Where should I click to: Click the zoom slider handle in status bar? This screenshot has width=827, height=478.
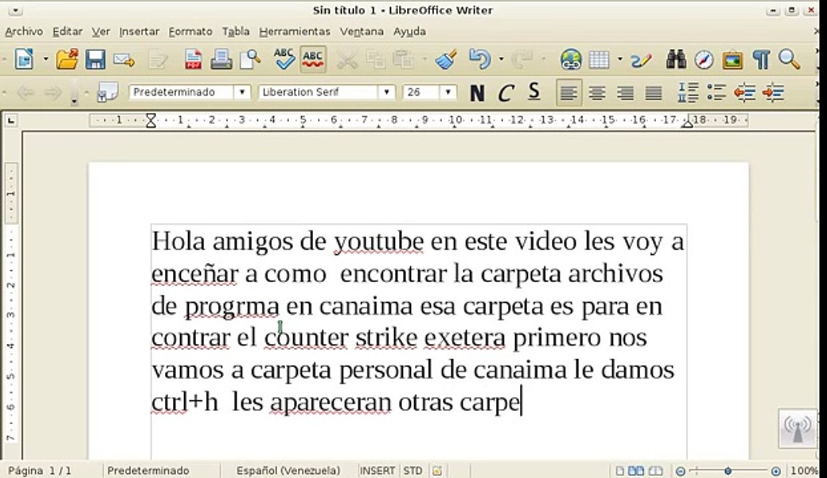[728, 471]
